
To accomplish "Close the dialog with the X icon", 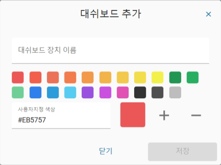I will (208, 14).
